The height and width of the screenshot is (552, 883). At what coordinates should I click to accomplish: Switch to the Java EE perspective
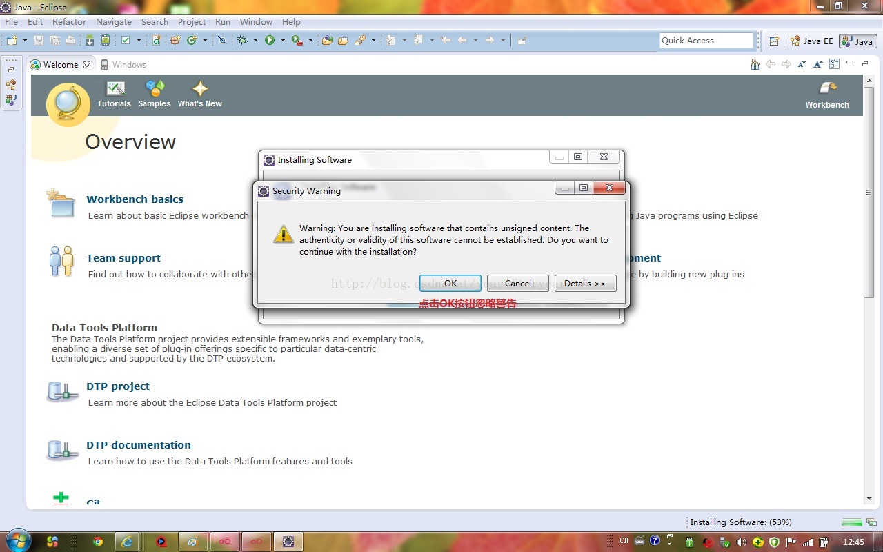pyautogui.click(x=812, y=41)
